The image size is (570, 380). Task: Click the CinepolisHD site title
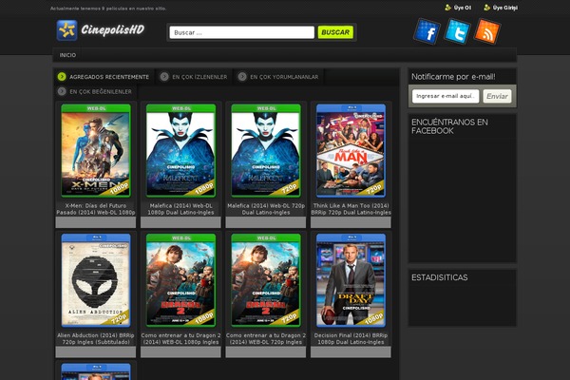[113, 29]
